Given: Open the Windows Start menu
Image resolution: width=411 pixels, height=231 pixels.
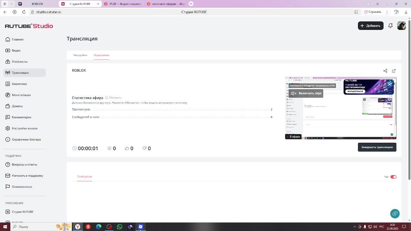Looking at the screenshot, I should (x=5, y=227).
